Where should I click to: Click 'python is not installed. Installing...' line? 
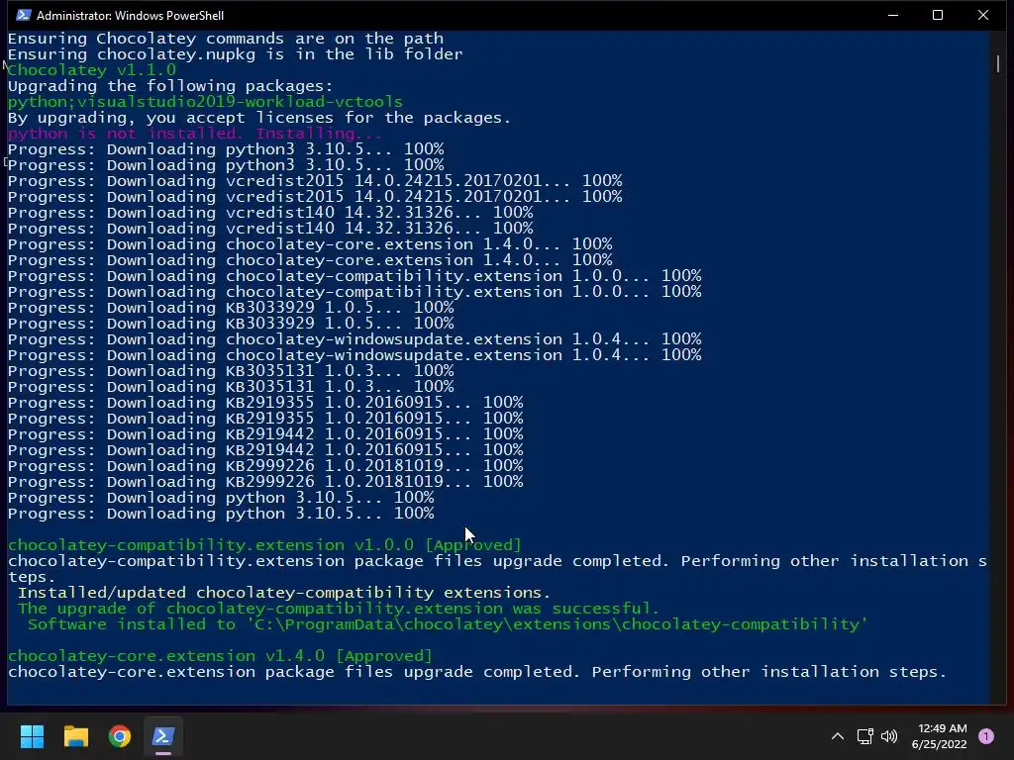tap(195, 134)
